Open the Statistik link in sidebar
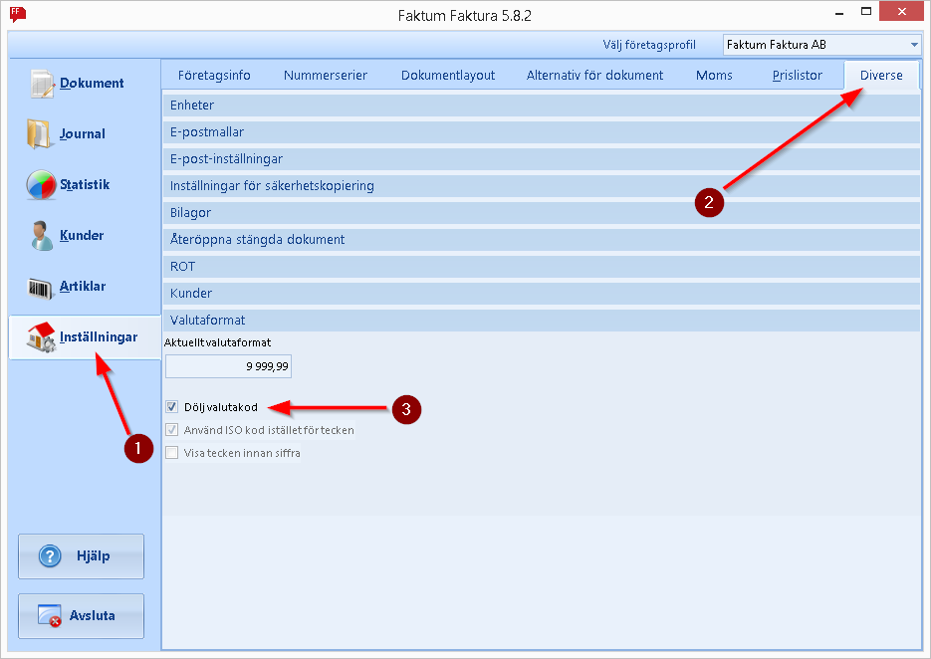 (85, 184)
